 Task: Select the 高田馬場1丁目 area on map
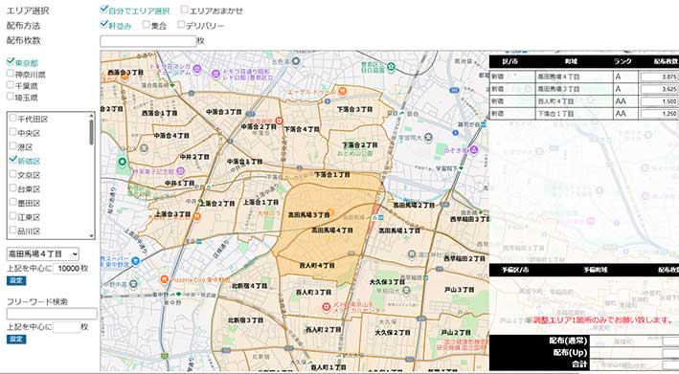point(399,231)
